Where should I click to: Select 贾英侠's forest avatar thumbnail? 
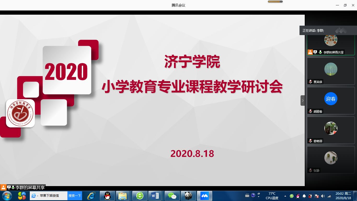[331, 69]
